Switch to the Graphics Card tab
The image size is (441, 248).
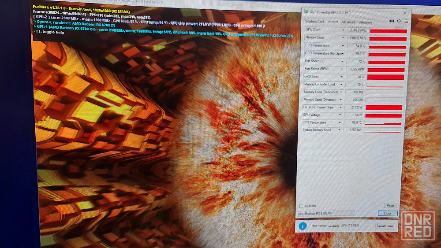coord(314,22)
